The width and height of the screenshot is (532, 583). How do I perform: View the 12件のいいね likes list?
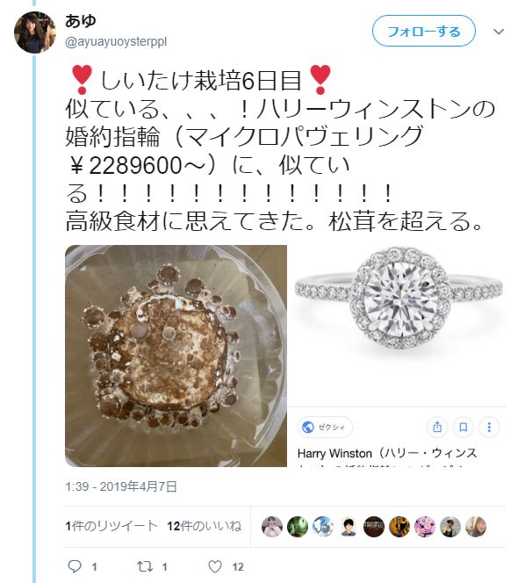[x=204, y=526]
